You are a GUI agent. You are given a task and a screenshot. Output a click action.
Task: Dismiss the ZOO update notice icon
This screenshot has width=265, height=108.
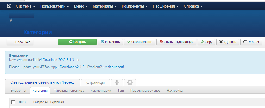[78, 60]
